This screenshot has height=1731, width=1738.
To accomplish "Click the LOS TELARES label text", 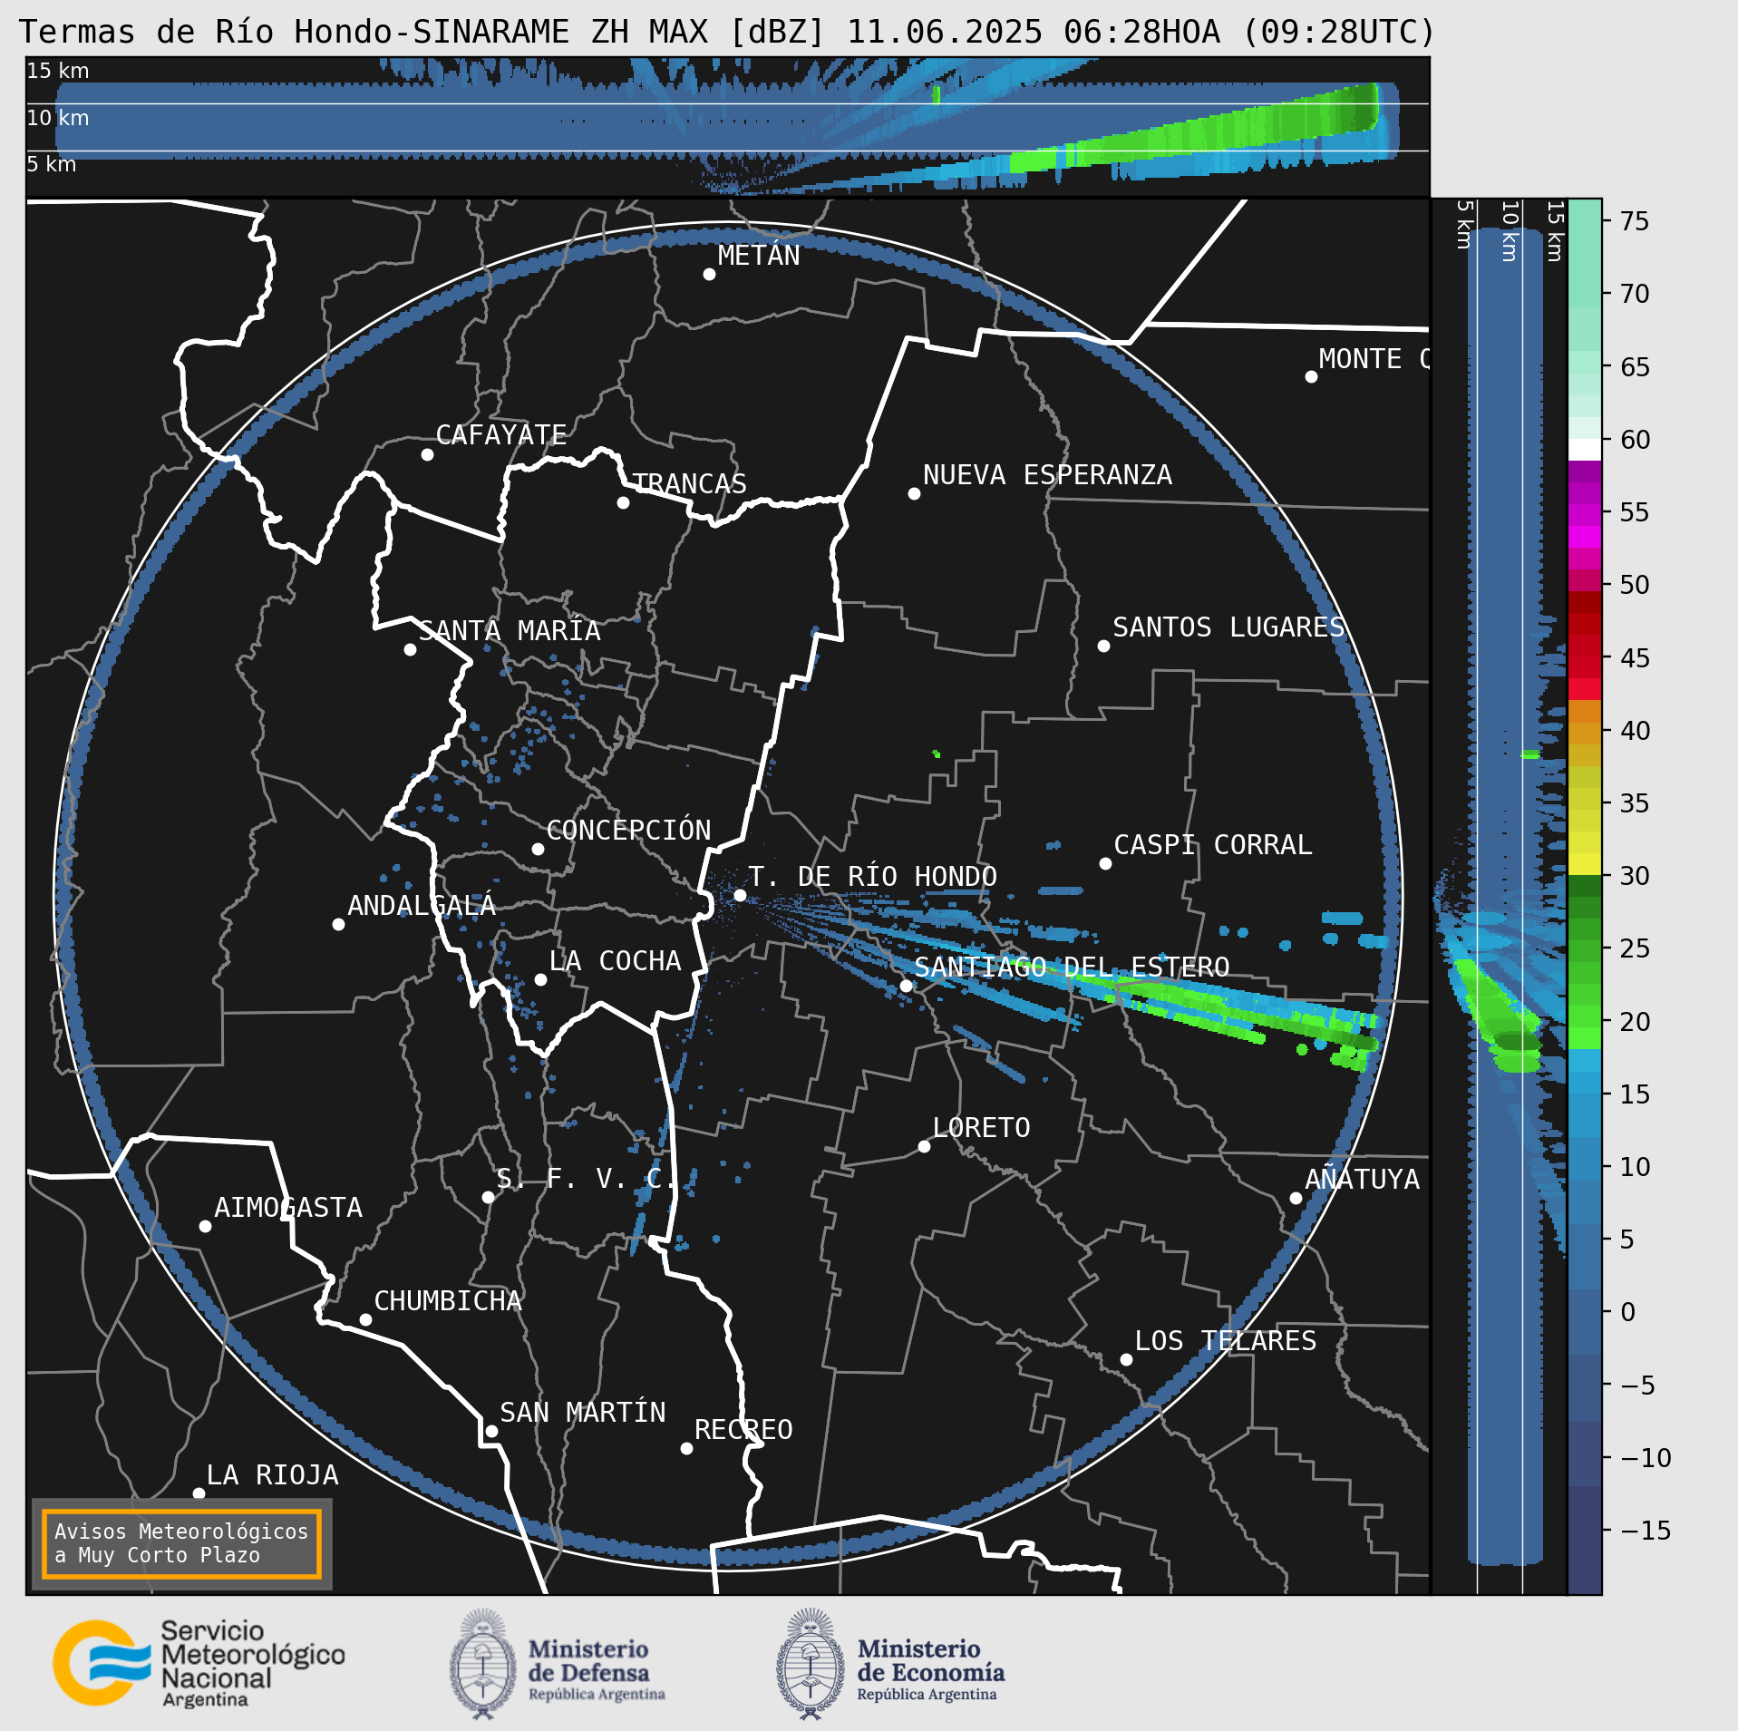I will (x=1226, y=1341).
